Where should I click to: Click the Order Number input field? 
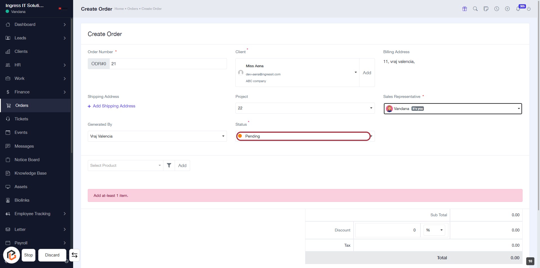168,64
